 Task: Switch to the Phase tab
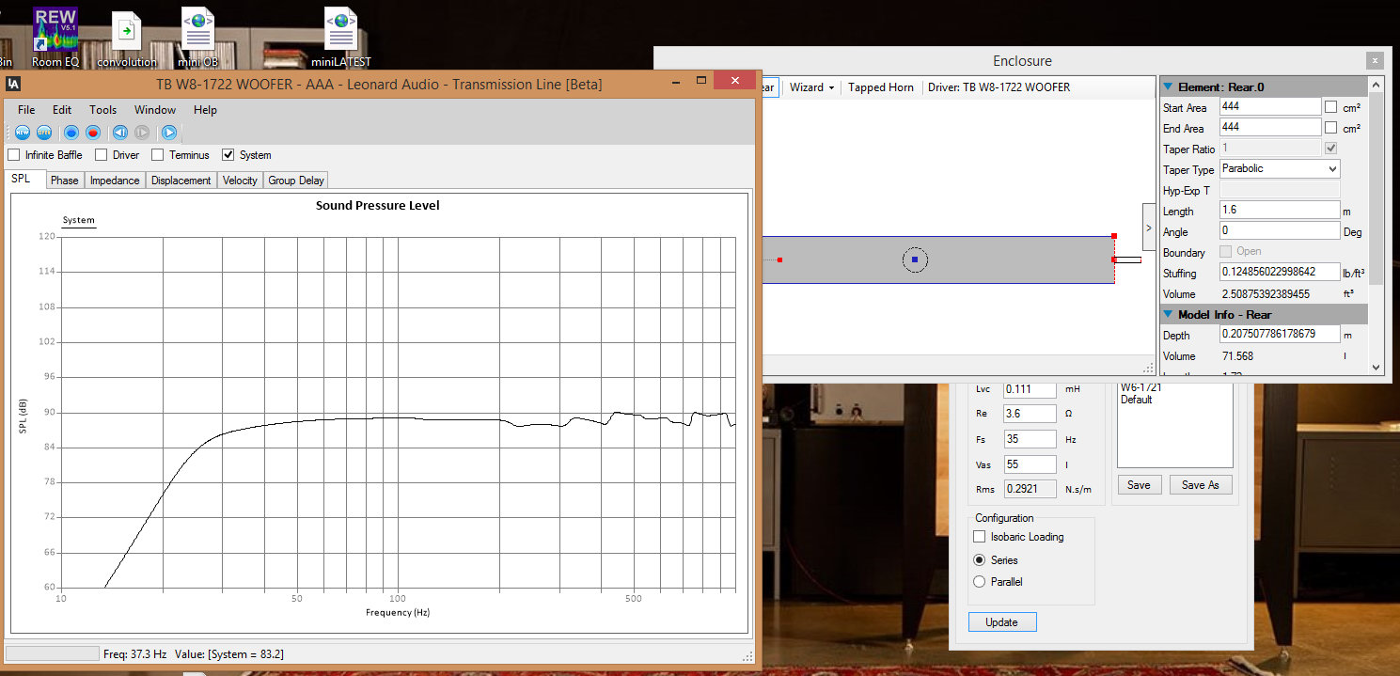tap(65, 181)
